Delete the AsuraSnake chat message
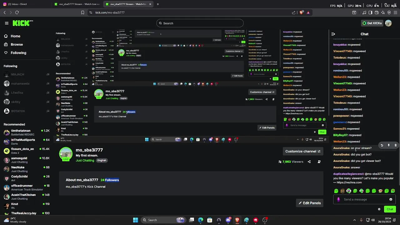This screenshot has width=400, height=225. coord(395,145)
